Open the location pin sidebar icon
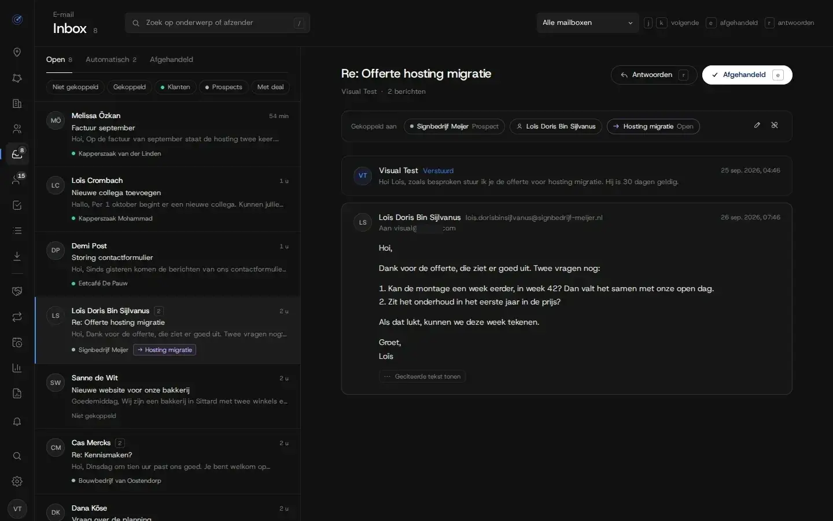The image size is (833, 521). coord(17,52)
